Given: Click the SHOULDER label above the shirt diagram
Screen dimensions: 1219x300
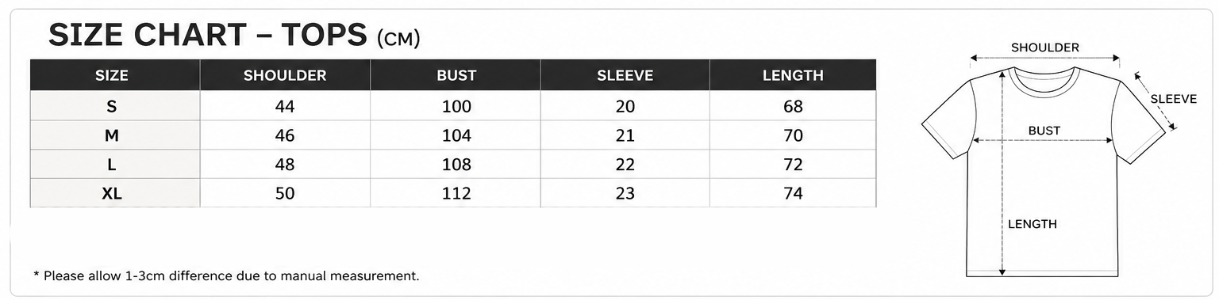Looking at the screenshot, I should click(1044, 47).
